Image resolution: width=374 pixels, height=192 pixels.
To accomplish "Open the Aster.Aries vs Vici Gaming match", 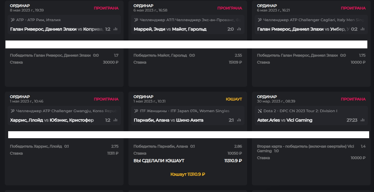I will 285,120.
